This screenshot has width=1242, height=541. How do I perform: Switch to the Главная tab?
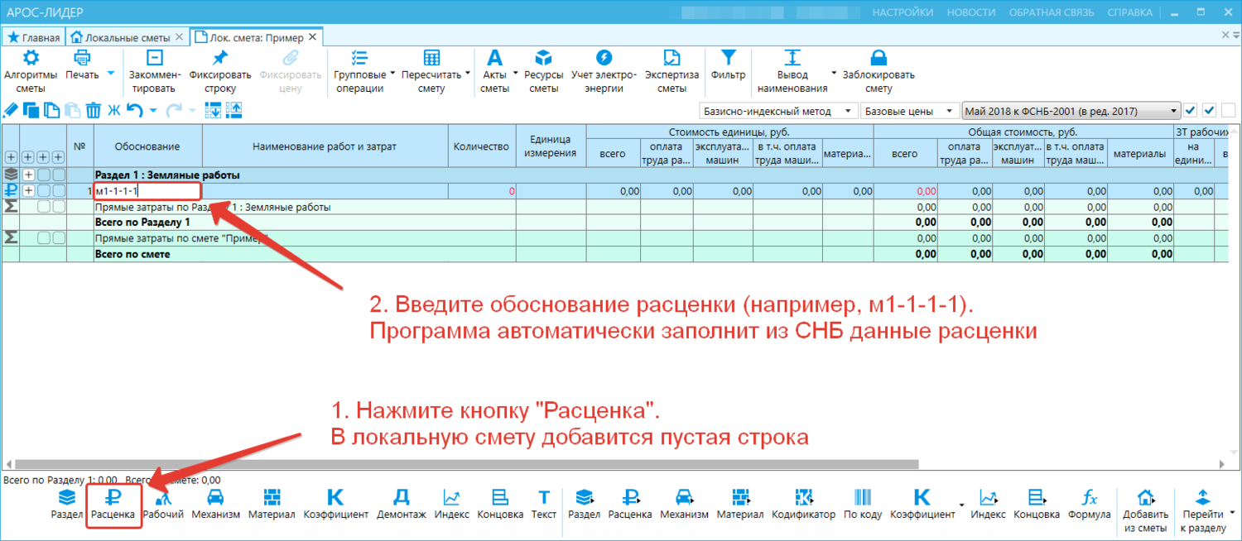click(34, 37)
